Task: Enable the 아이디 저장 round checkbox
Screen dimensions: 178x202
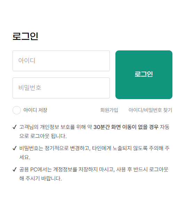Action: pyautogui.click(x=17, y=110)
